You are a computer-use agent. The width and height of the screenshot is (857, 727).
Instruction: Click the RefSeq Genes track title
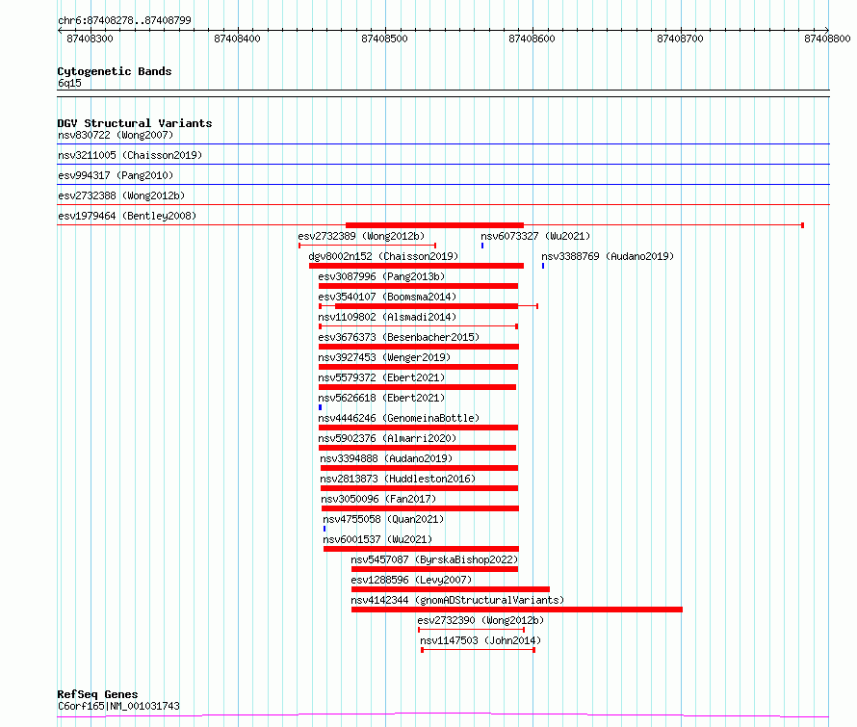97,694
